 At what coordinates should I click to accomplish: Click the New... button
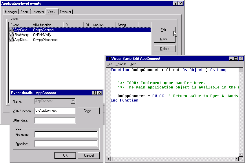tap(164, 39)
